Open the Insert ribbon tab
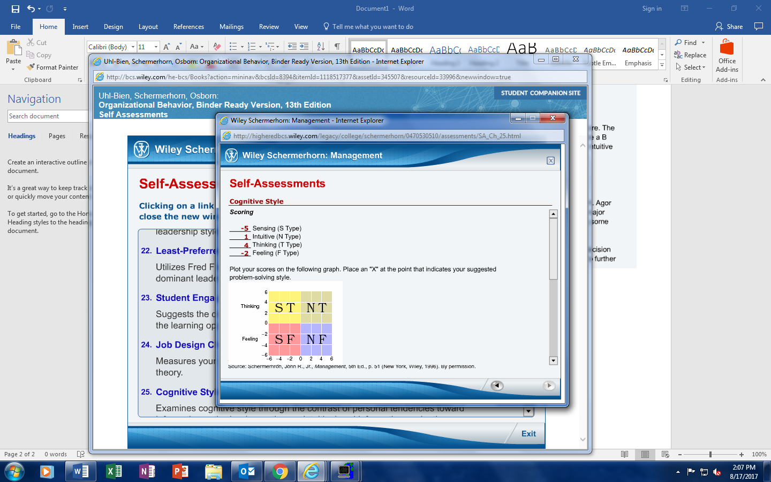771x482 pixels. pyautogui.click(x=80, y=27)
